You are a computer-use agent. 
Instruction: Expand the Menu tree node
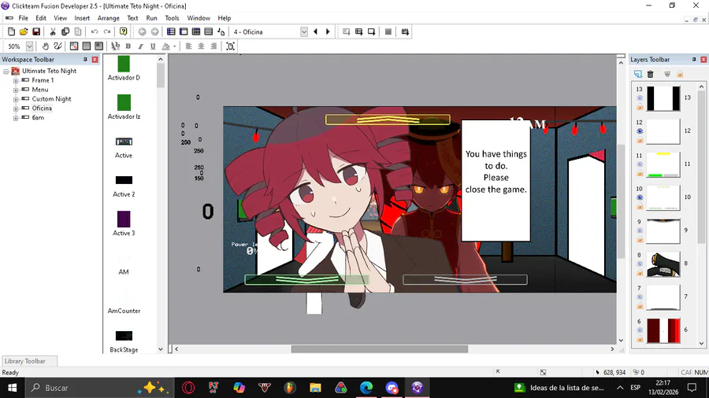(16, 90)
